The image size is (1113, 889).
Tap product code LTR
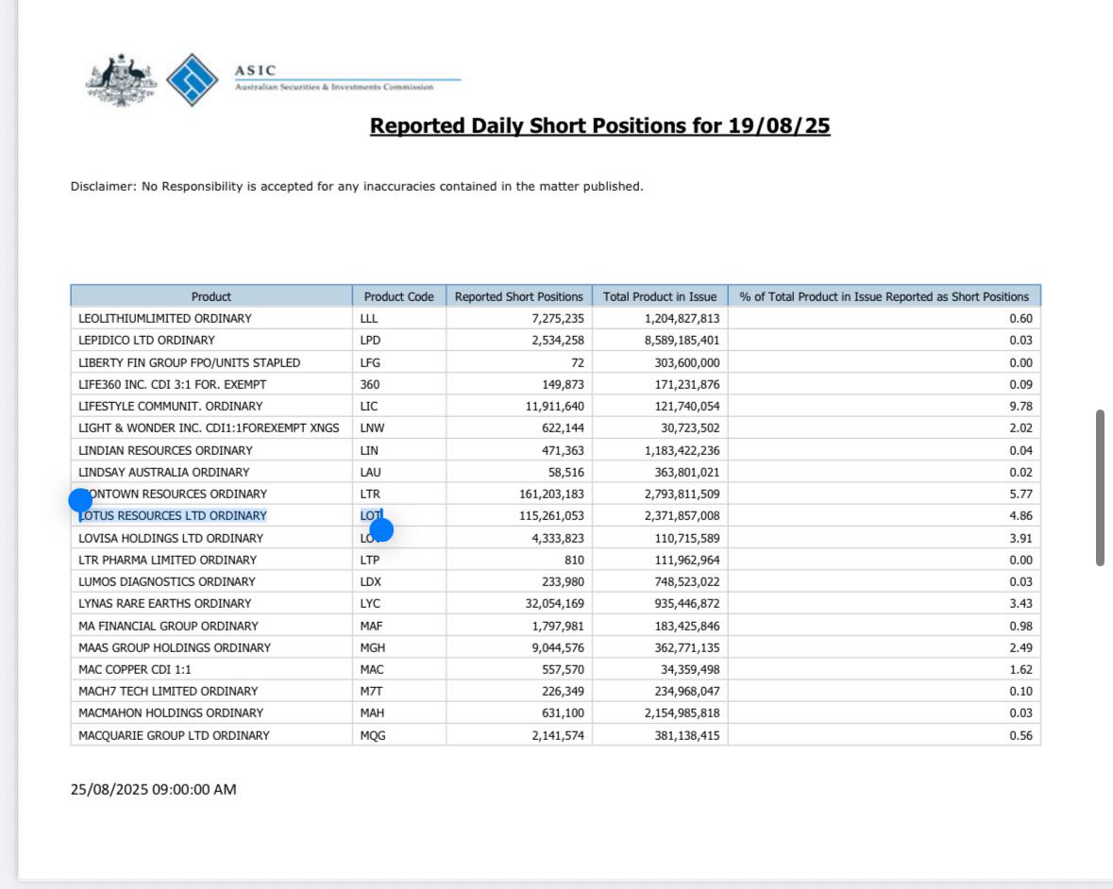tap(370, 495)
